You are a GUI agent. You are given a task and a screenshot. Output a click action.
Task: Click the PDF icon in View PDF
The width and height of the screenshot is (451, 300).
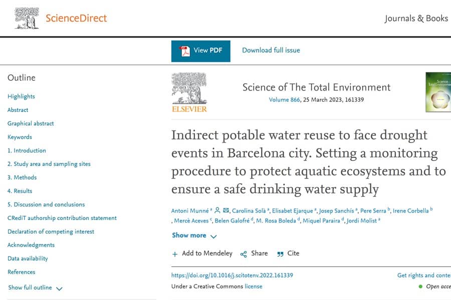pos(185,50)
